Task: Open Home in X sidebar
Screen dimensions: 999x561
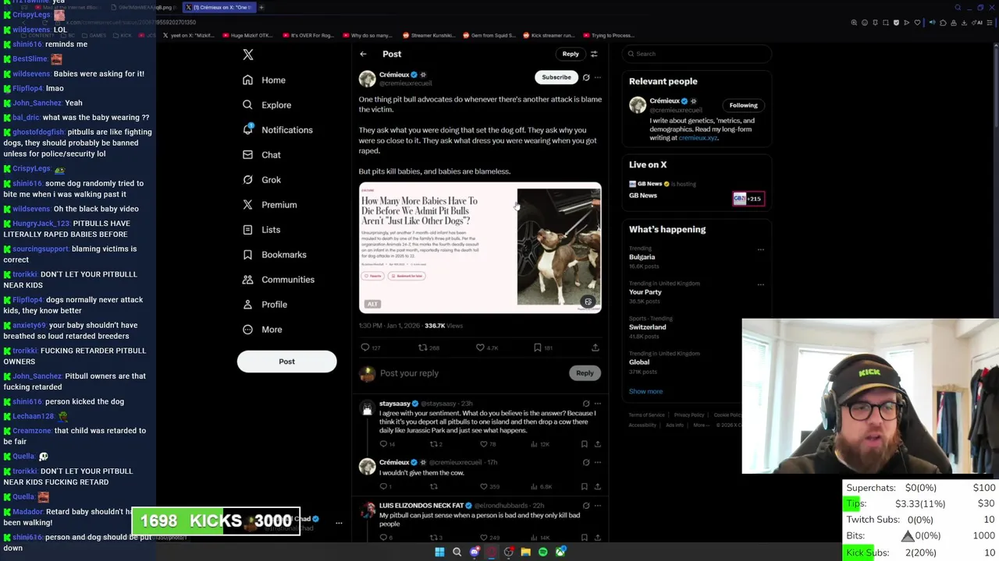Action: tap(264, 80)
